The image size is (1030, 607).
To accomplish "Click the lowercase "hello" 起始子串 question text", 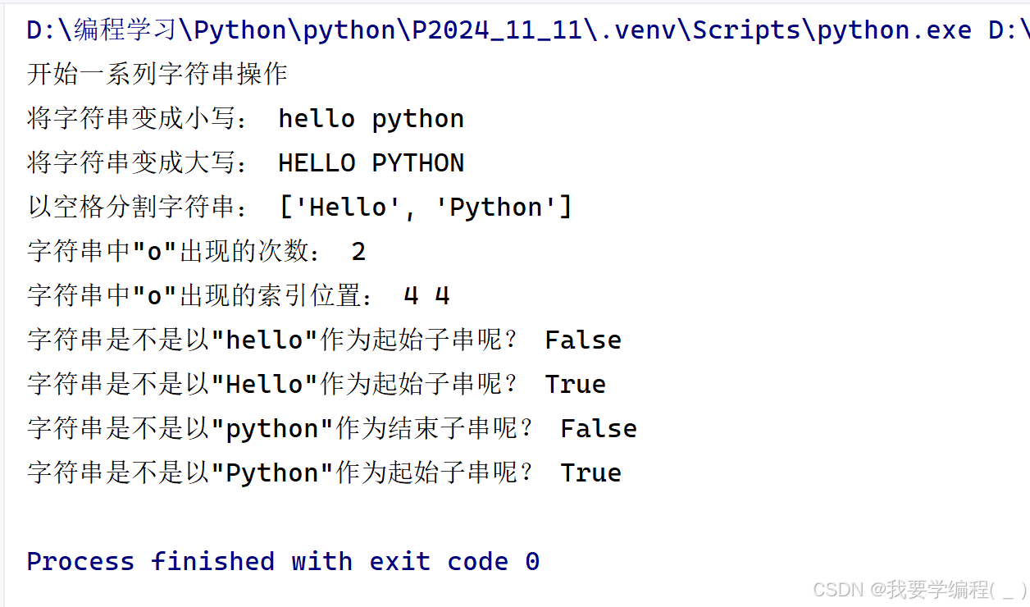I will point(272,340).
